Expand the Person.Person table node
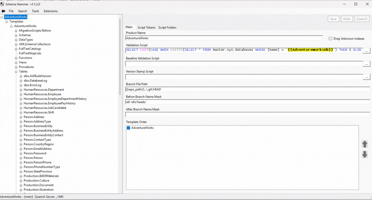 [x=21, y=158]
